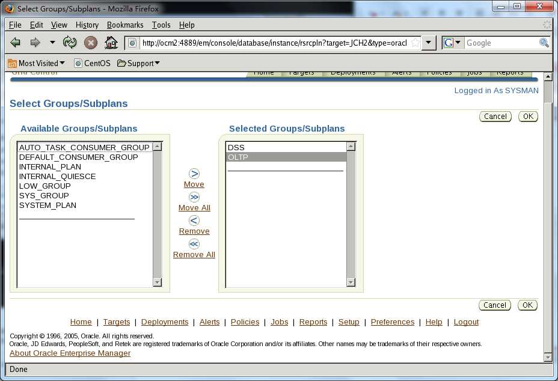Open the Help menu
This screenshot has height=381, width=558.
187,25
